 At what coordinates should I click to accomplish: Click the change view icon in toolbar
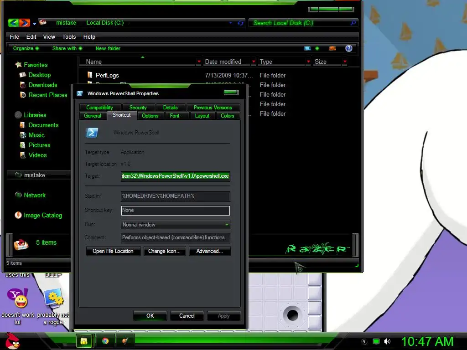(307, 48)
